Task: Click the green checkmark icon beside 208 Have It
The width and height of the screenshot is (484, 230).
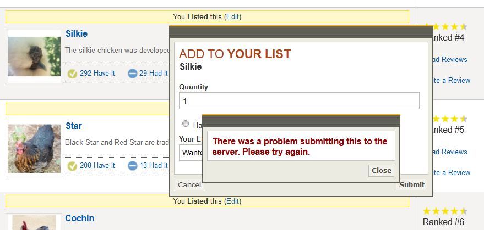Action: coord(72,166)
